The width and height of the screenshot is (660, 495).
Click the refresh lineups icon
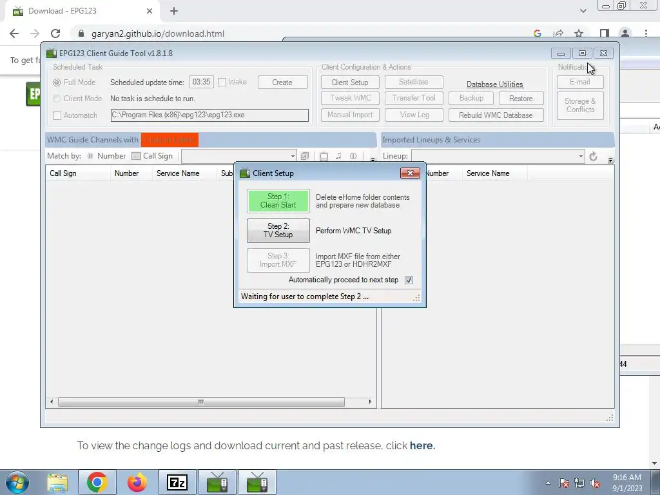[594, 157]
